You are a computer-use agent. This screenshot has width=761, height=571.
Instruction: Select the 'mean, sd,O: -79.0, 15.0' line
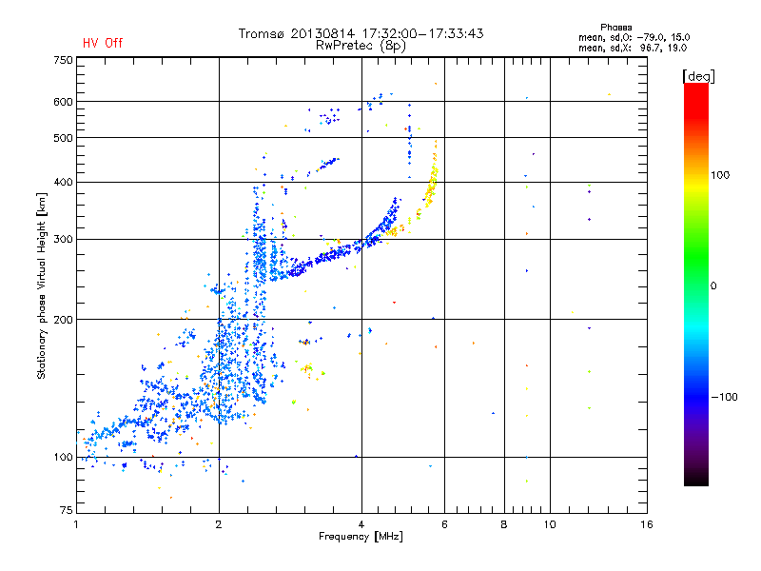634,37
